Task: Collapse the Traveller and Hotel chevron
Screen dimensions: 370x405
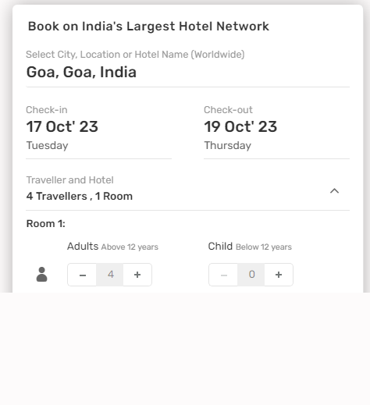Action: point(334,191)
